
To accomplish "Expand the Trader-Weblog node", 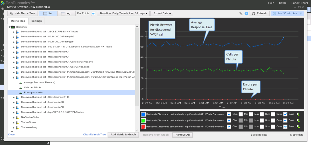I will click(14, 127).
